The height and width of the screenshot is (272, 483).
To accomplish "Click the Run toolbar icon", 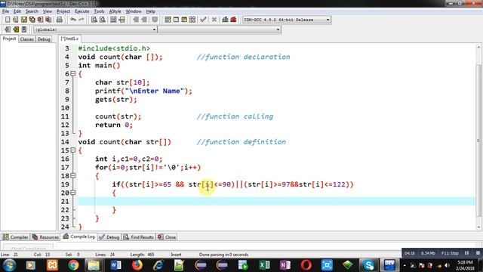I will coord(176,20).
